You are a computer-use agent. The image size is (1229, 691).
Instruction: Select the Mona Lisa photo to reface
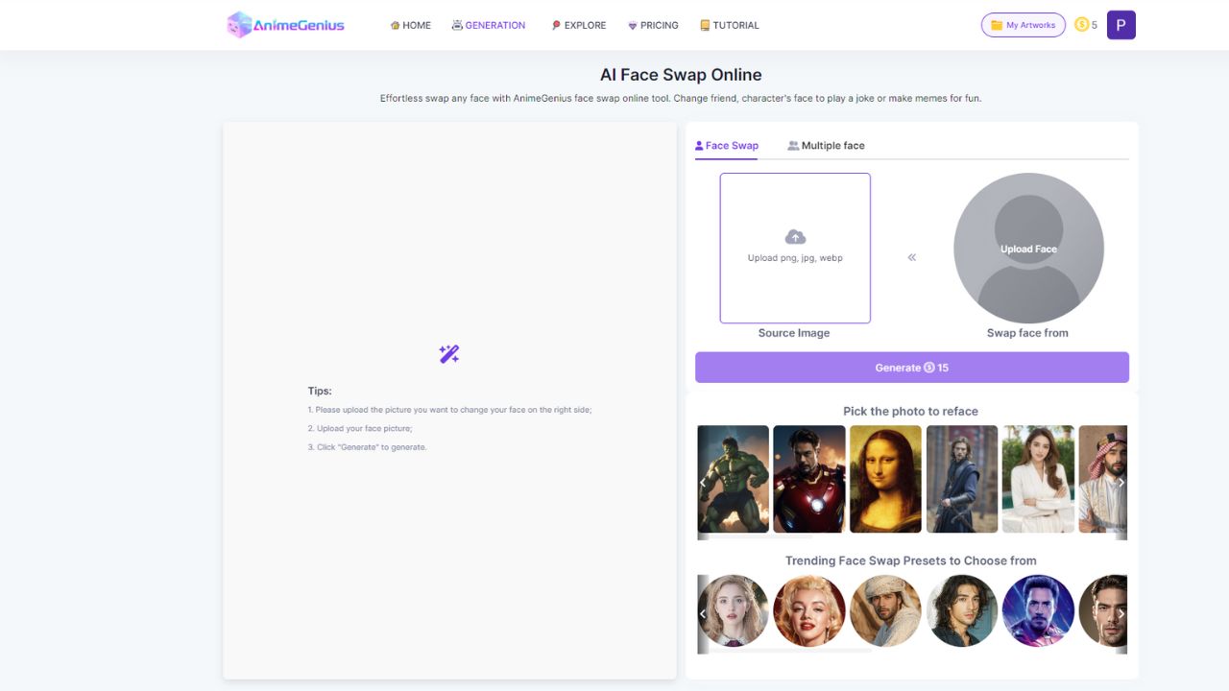885,479
